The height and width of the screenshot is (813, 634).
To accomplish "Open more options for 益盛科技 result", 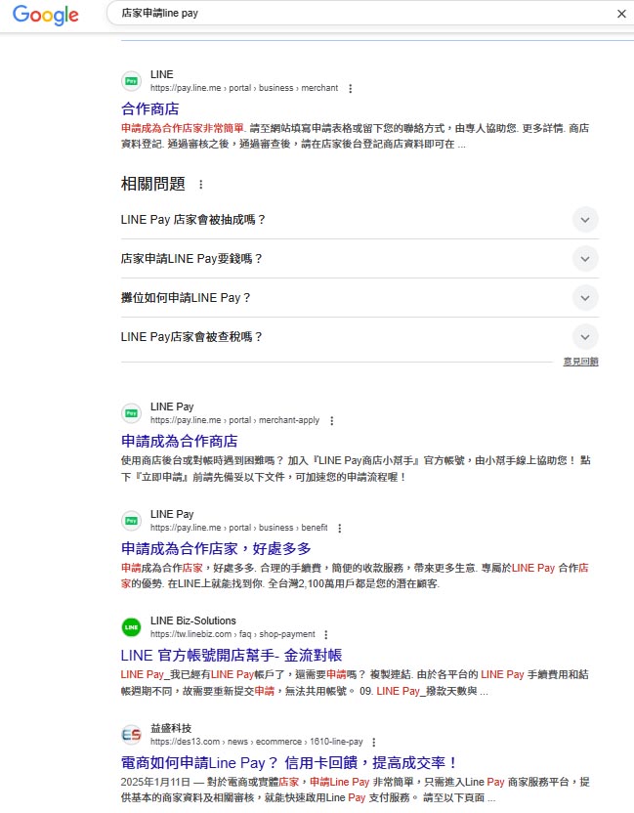I will [x=374, y=742].
